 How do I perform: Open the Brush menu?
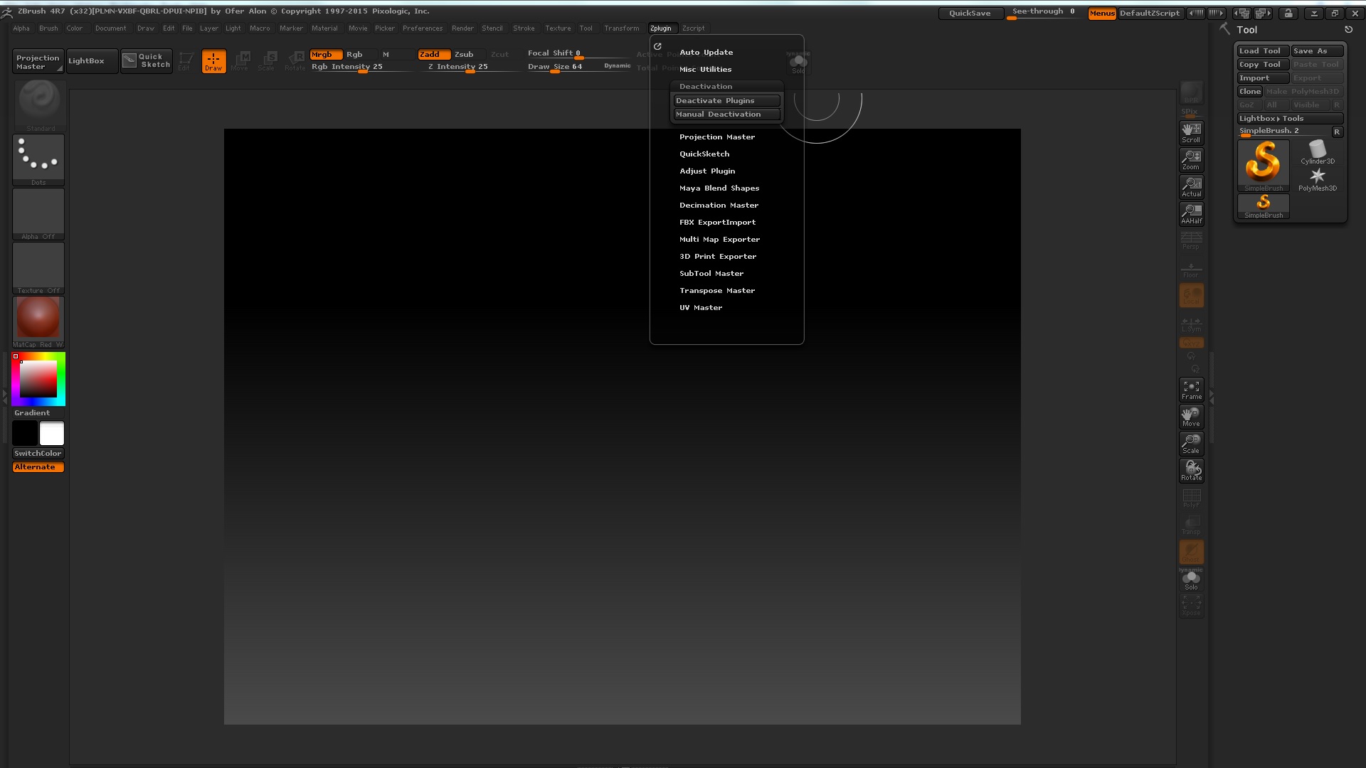coord(48,28)
